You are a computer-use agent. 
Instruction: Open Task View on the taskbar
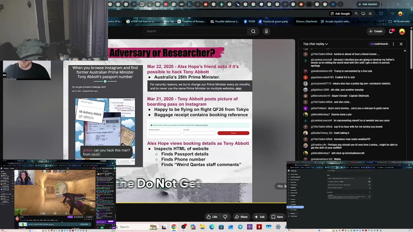pyautogui.click(x=164, y=227)
